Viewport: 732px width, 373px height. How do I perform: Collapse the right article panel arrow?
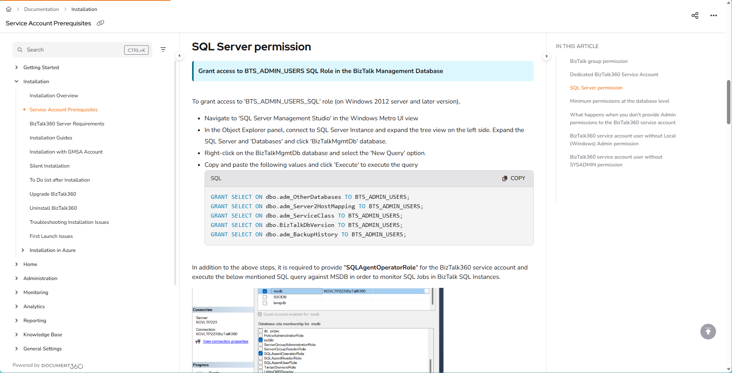[x=547, y=56]
